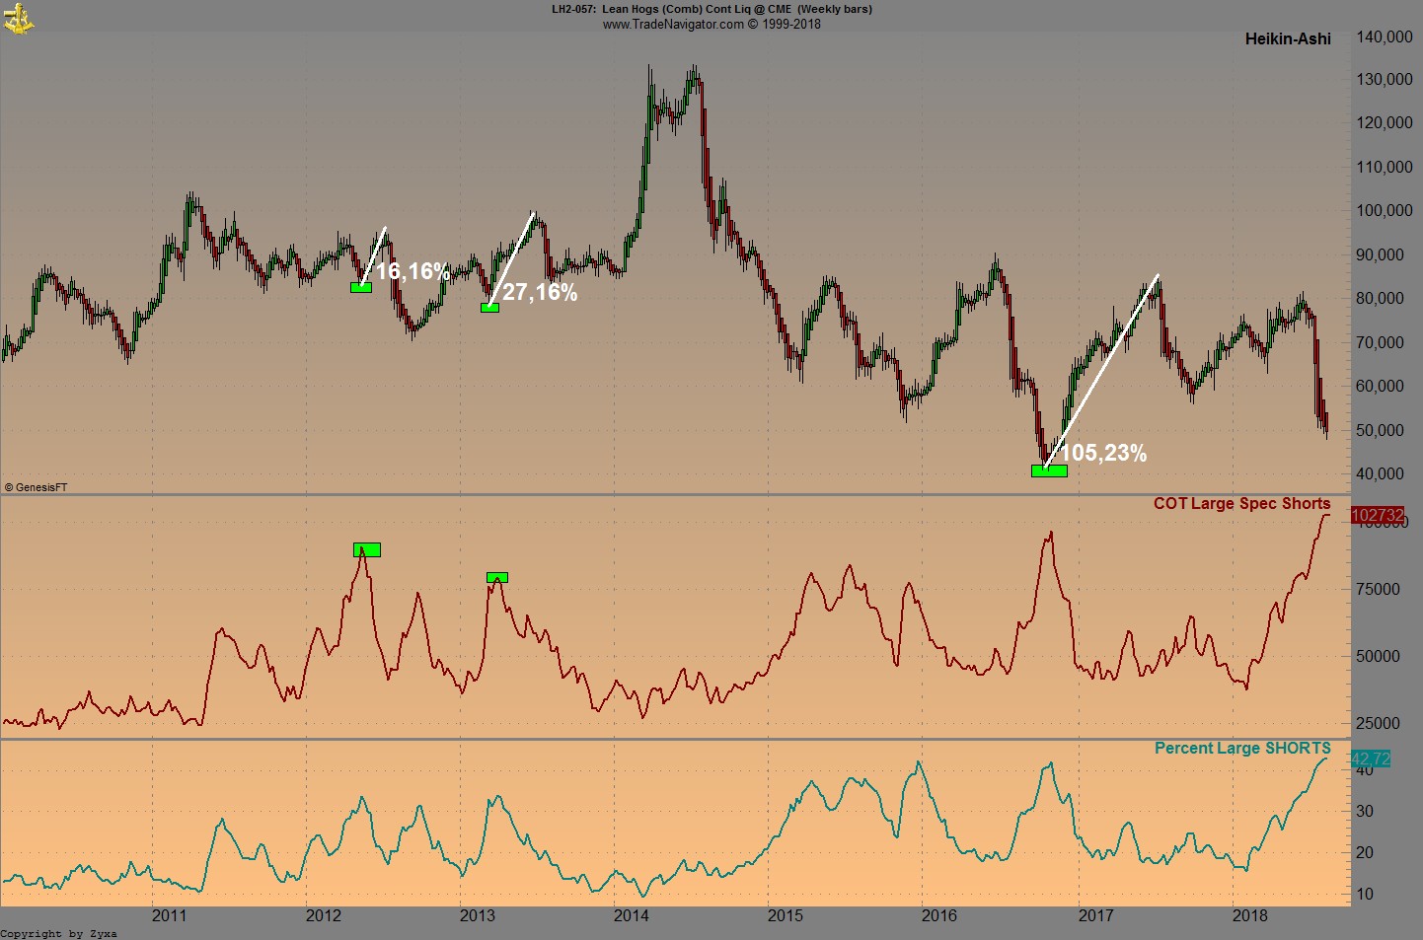Viewport: 1423px width, 940px height.
Task: Select the green marker under the 2013 price dip
Action: coord(490,308)
